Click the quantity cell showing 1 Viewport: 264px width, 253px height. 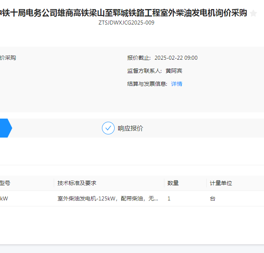click(169, 198)
